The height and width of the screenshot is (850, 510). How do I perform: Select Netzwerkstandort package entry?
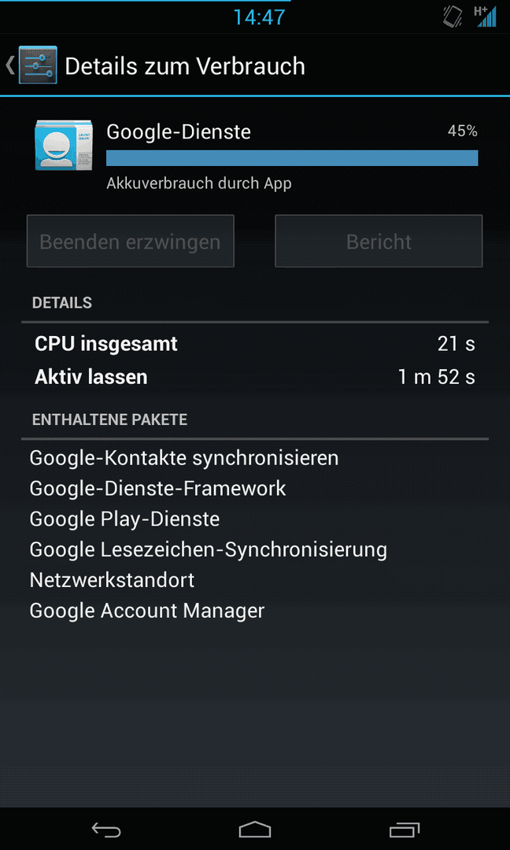point(112,580)
